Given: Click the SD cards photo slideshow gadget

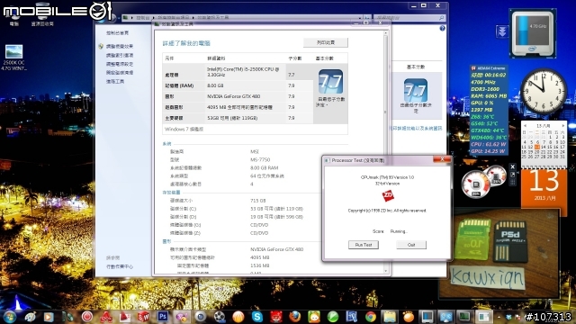Looking at the screenshot, I should [499, 254].
